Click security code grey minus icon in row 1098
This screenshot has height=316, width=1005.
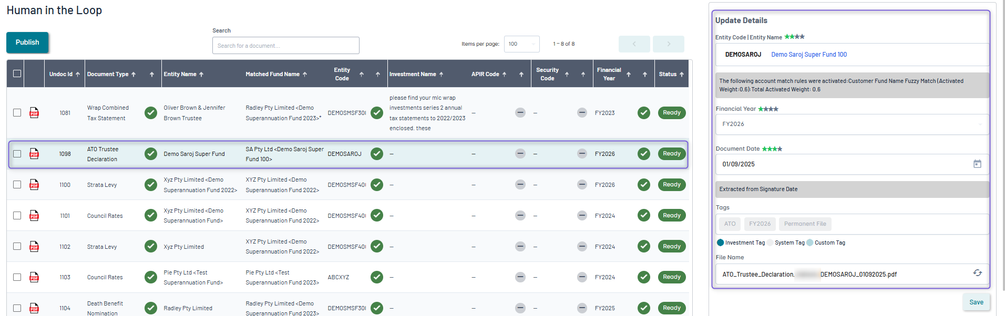click(x=582, y=154)
